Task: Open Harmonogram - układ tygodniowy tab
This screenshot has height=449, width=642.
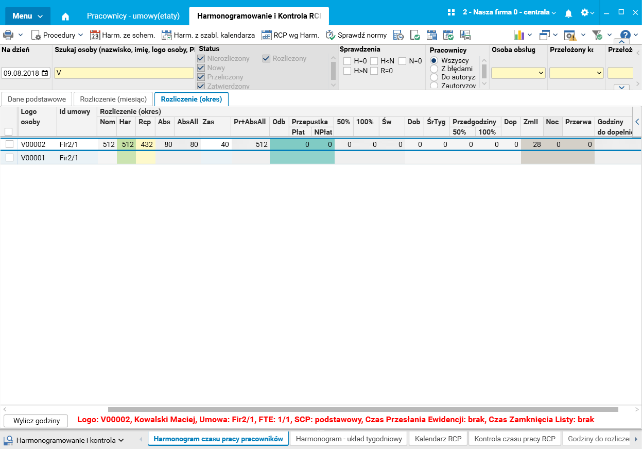Action: coord(349,439)
